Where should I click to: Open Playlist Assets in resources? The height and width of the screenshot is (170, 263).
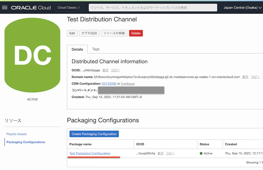pyautogui.click(x=16, y=134)
